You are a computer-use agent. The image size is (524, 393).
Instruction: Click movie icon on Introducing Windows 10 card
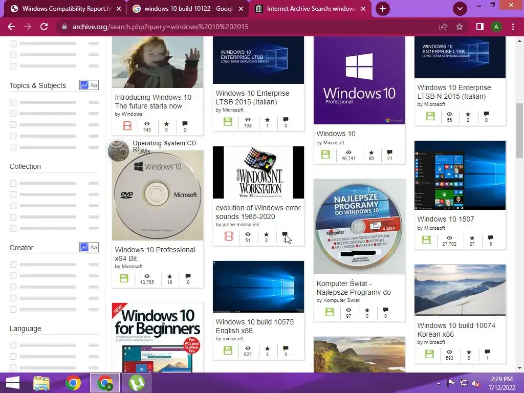(127, 126)
